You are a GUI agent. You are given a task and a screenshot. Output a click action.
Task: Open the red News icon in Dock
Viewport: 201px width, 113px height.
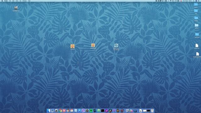tap(64, 110)
